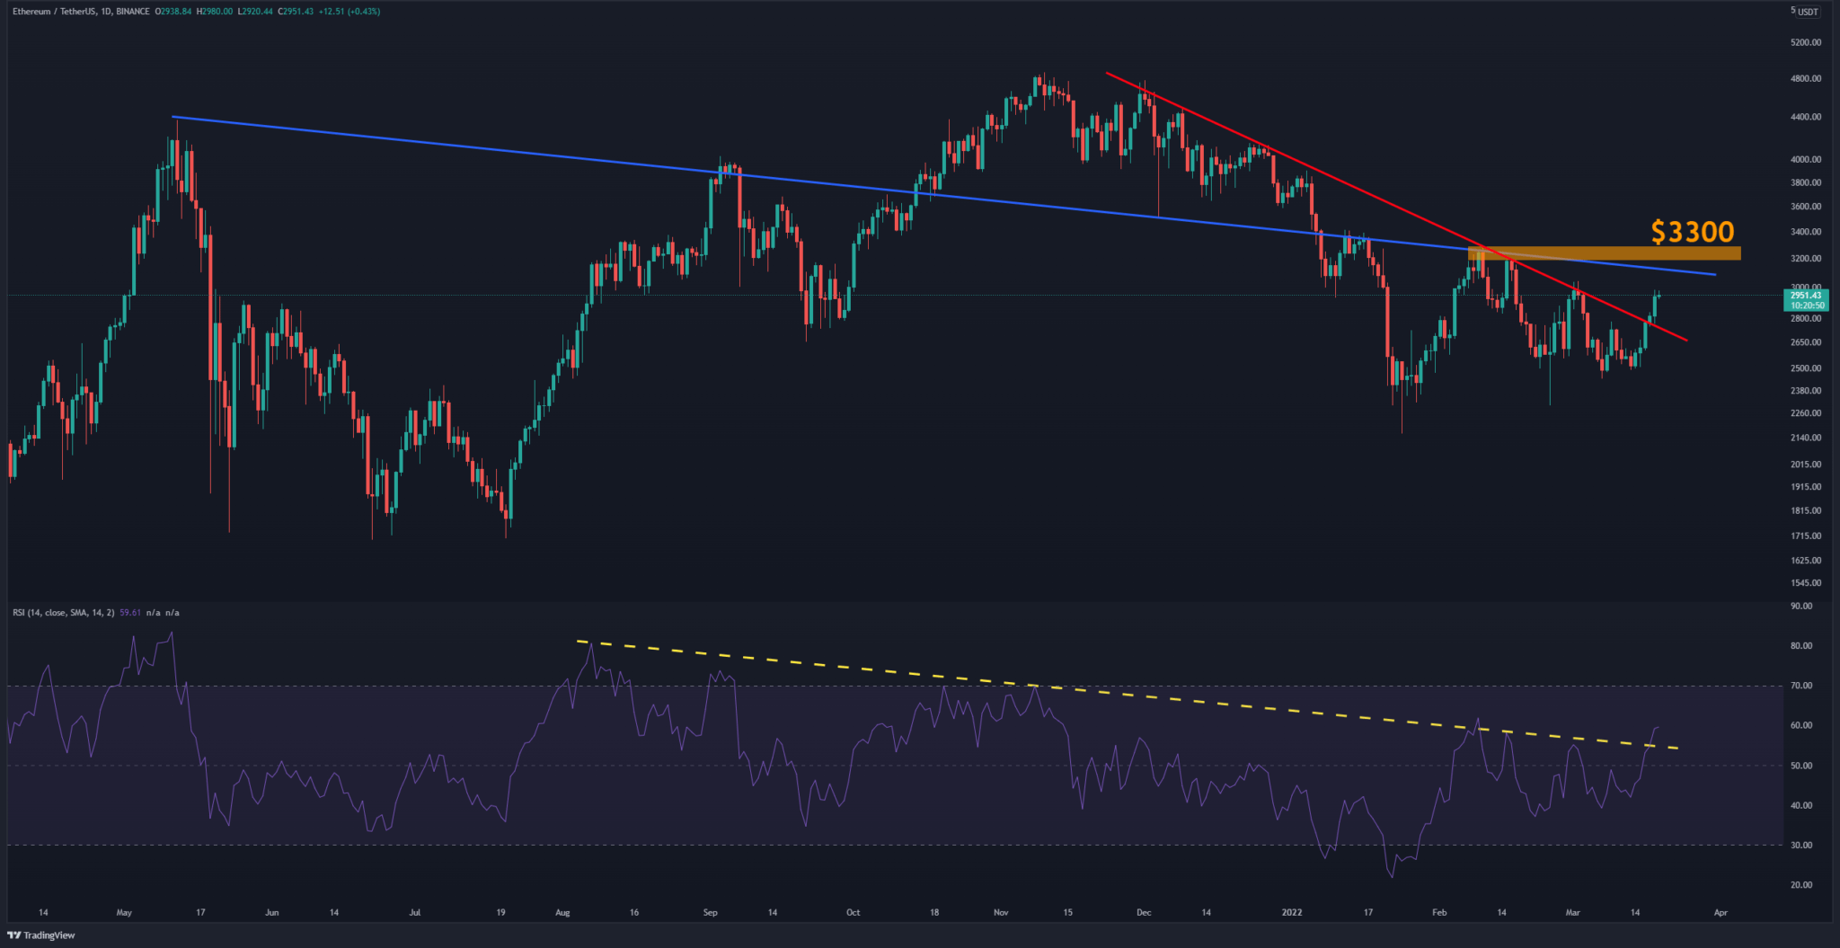Click the open price O2938.84 reading
1840x948 pixels.
tap(173, 12)
